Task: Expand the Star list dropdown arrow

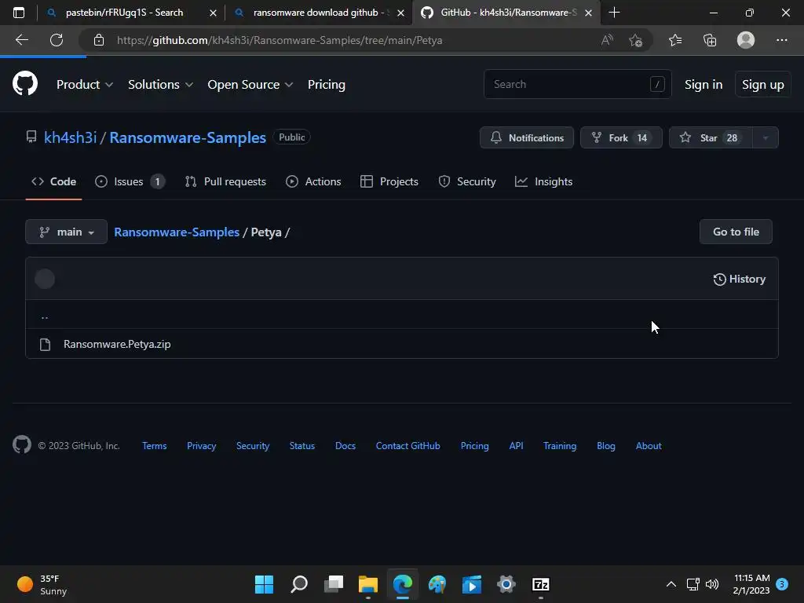Action: pyautogui.click(x=766, y=137)
